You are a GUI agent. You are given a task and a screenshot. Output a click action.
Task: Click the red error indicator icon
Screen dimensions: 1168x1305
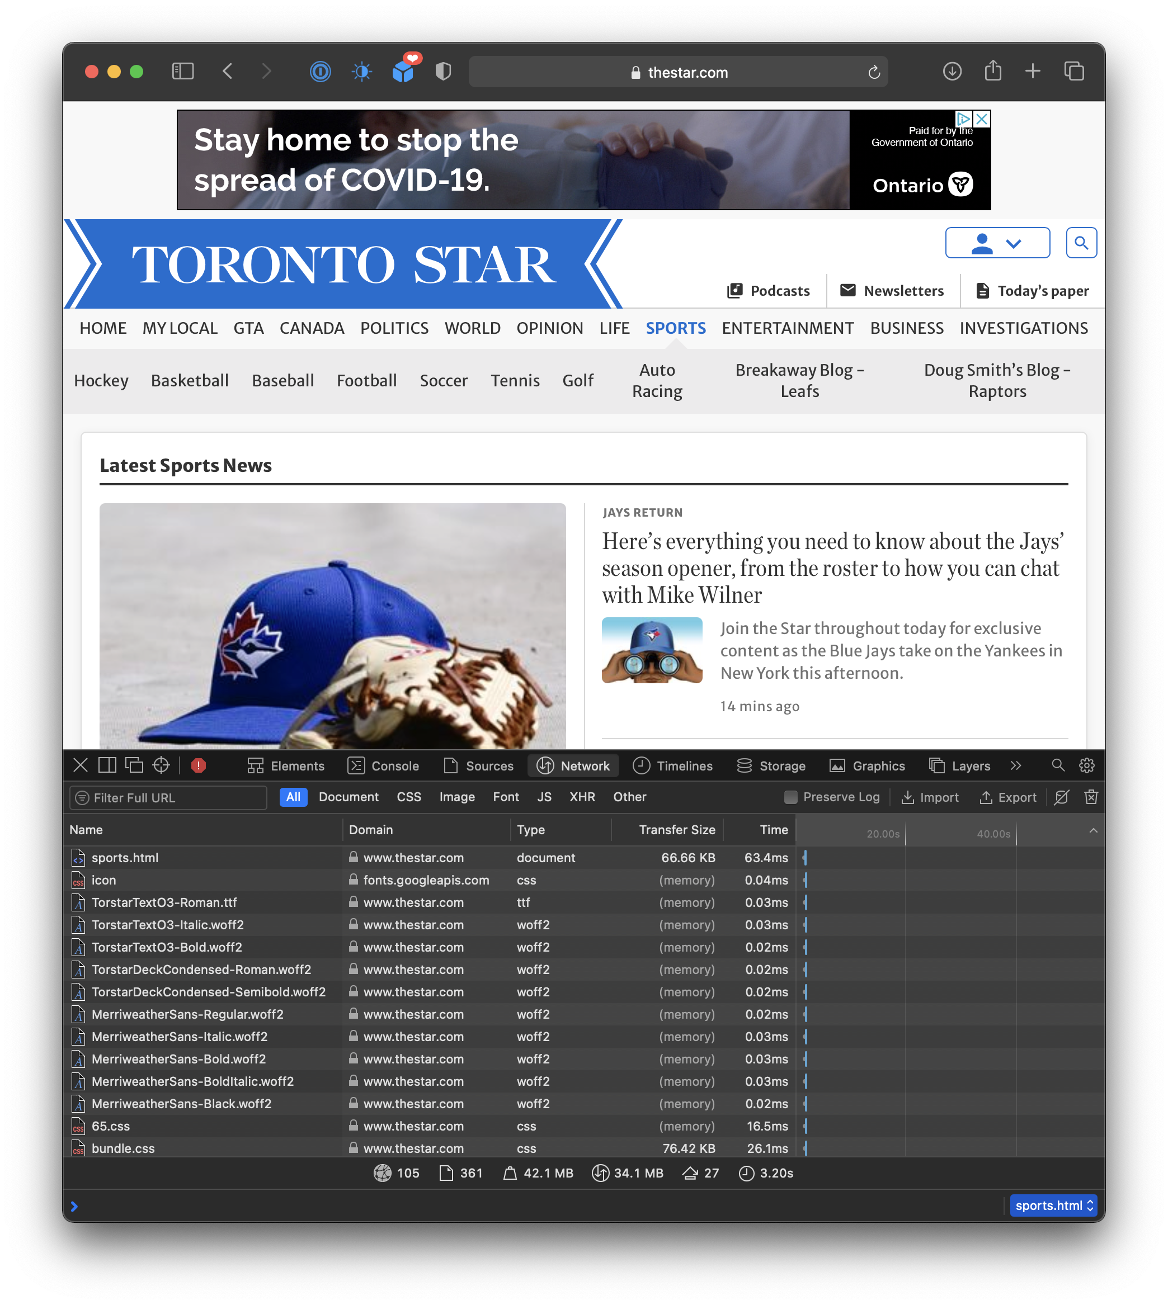199,765
